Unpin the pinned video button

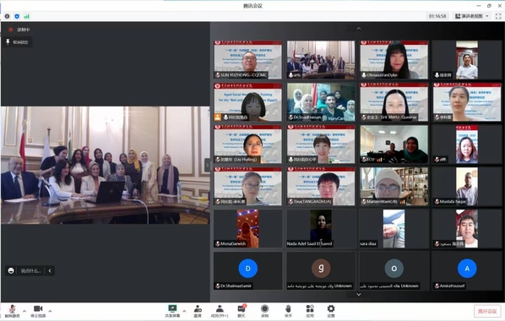coord(18,42)
